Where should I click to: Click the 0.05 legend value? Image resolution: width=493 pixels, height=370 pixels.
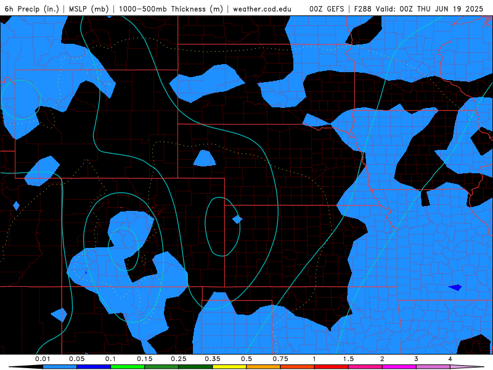[76, 359]
